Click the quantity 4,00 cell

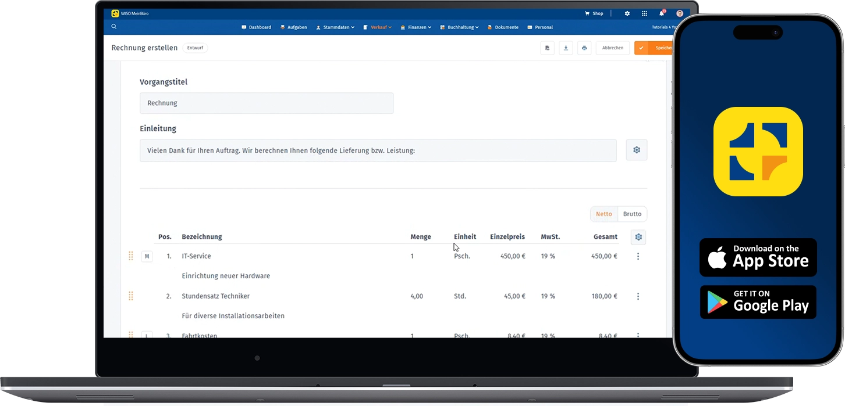[x=417, y=296]
